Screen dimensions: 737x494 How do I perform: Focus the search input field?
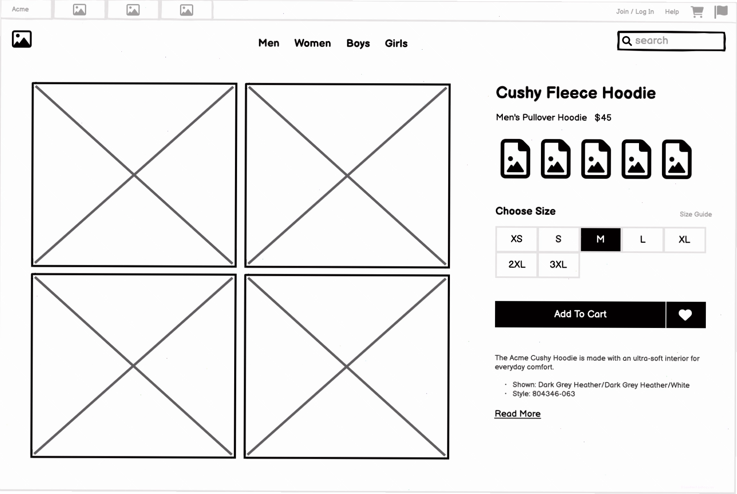(671, 41)
